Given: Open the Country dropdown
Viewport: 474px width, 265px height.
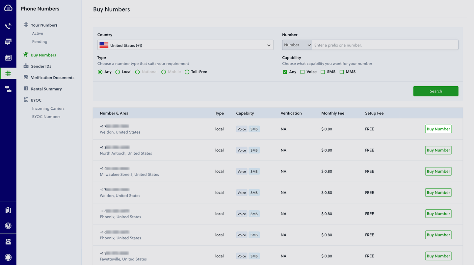Looking at the screenshot, I should pyautogui.click(x=185, y=45).
